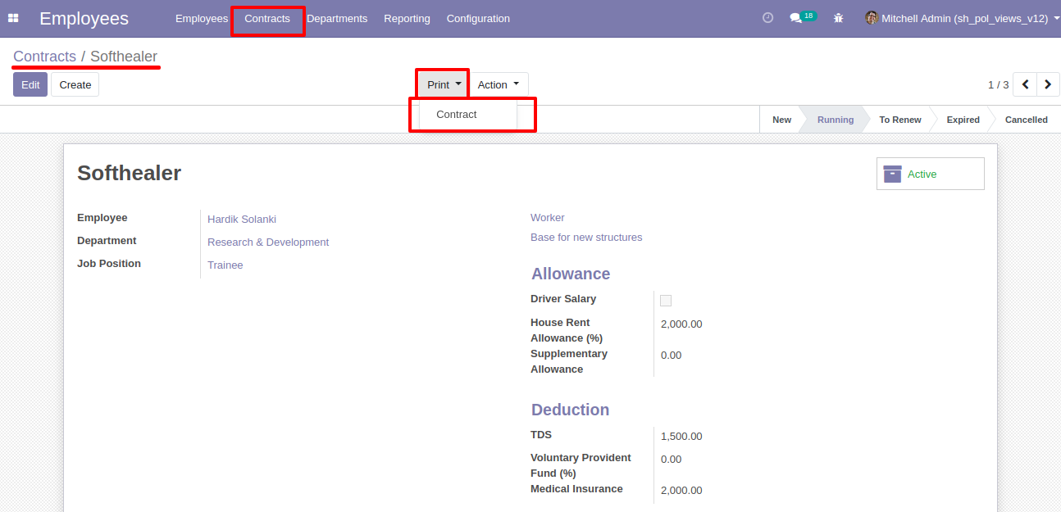Open the Employees menu item
1061x512 pixels.
pyautogui.click(x=202, y=18)
